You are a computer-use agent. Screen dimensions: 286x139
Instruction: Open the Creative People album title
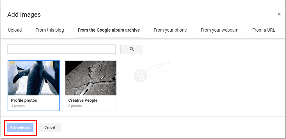[x=83, y=100]
